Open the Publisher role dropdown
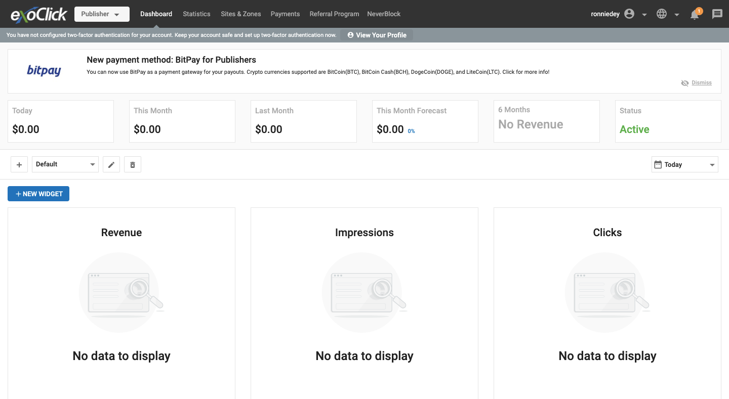This screenshot has width=729, height=399. [x=102, y=14]
